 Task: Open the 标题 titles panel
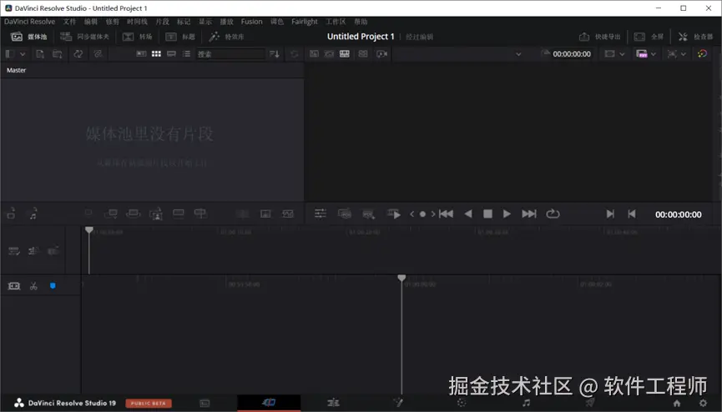180,37
